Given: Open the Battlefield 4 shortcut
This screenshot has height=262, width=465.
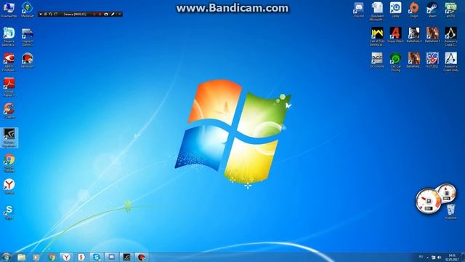Looking at the screenshot, I should (x=414, y=35).
